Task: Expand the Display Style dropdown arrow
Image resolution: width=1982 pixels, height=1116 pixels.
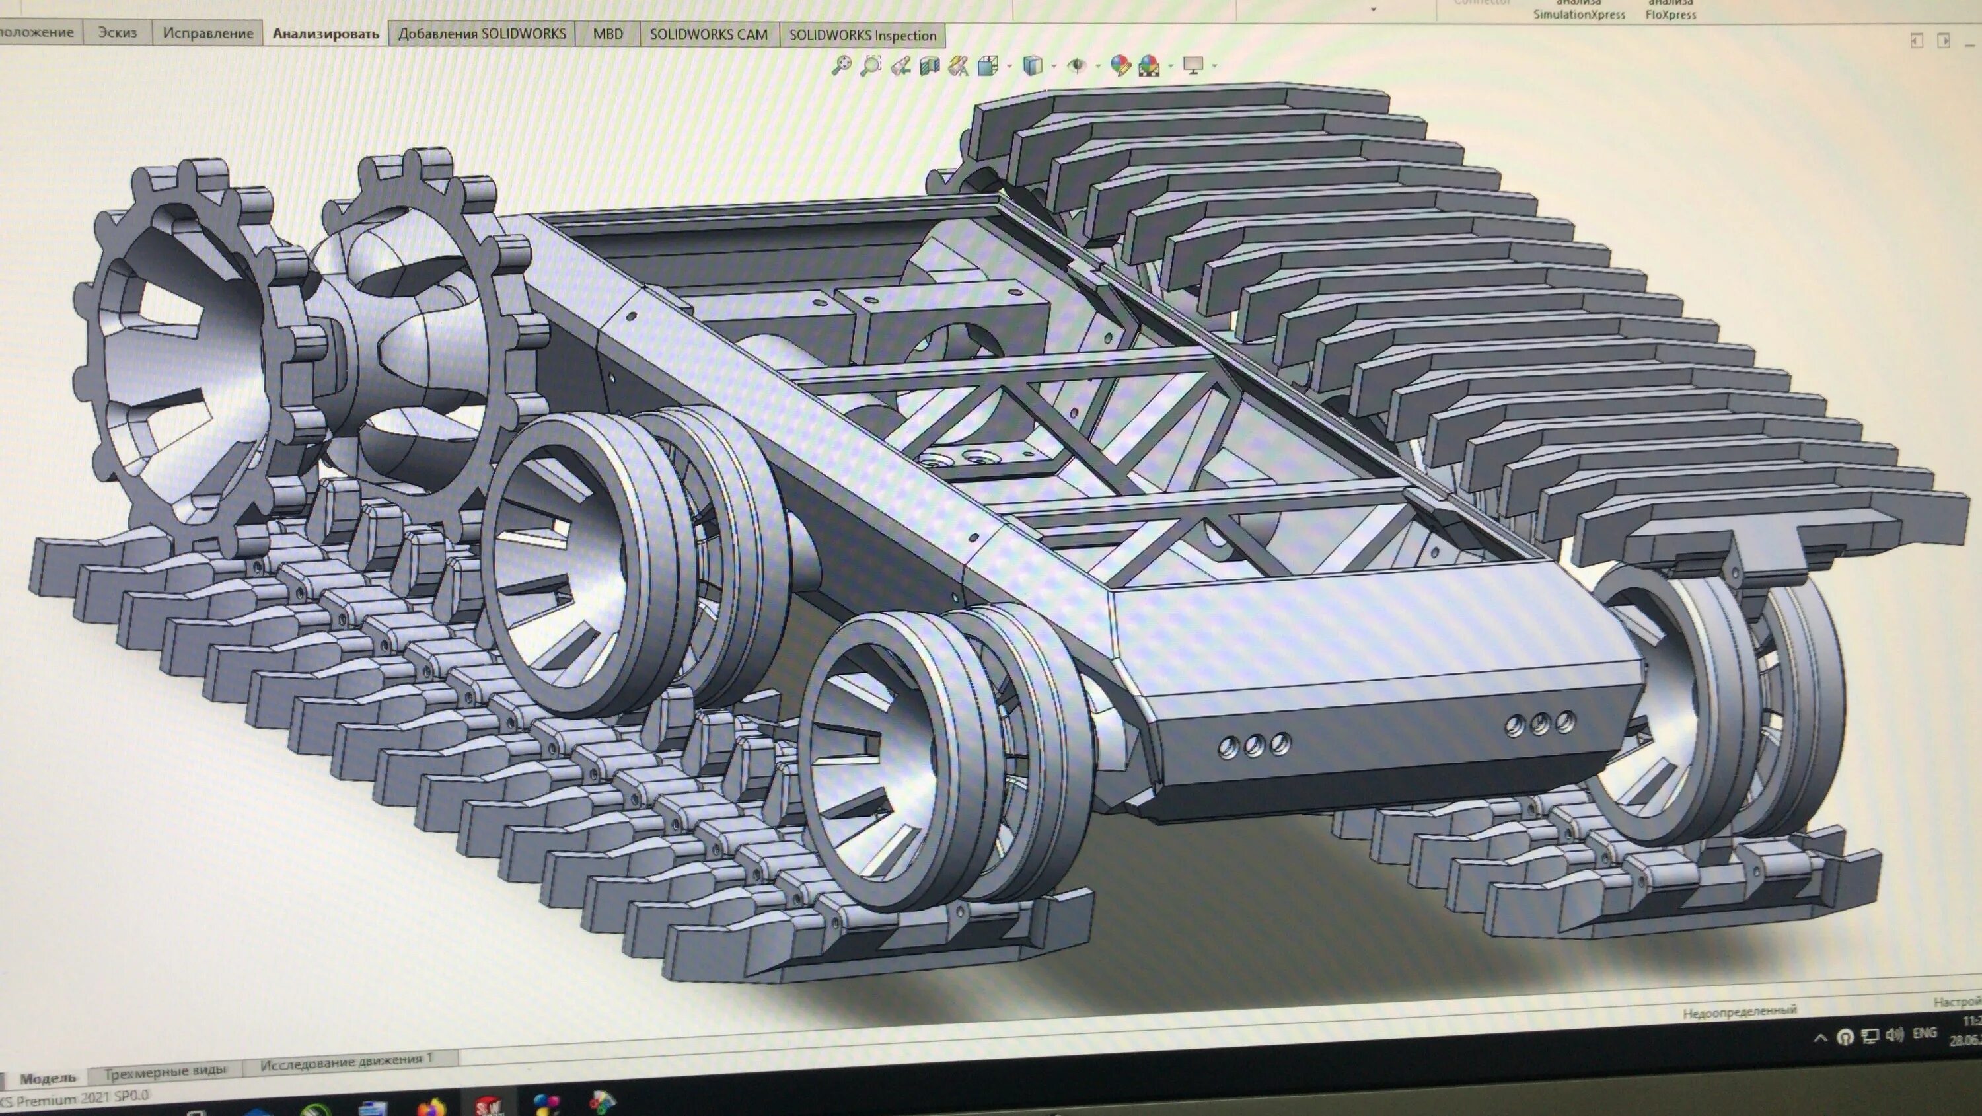Action: [1053, 66]
